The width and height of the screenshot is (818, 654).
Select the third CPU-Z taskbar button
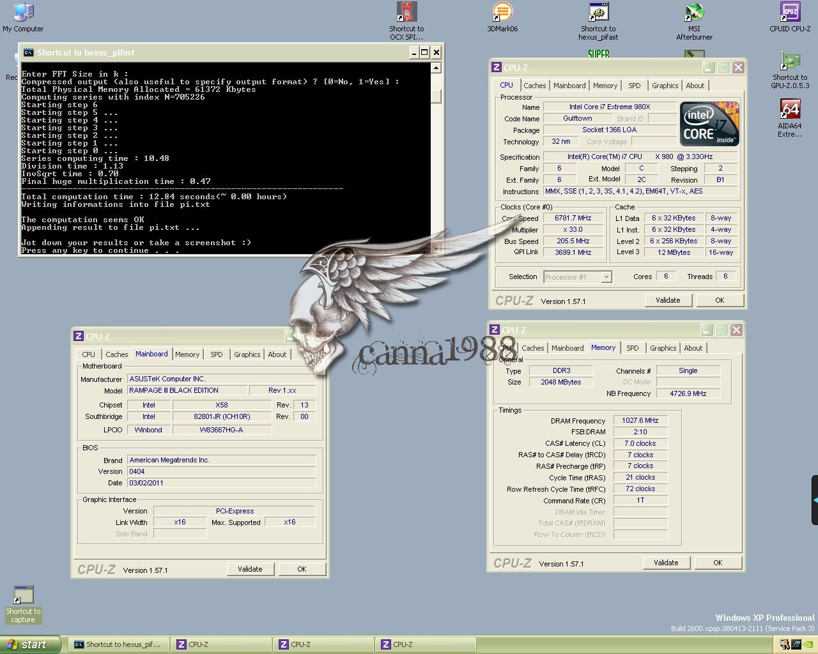pyautogui.click(x=426, y=644)
